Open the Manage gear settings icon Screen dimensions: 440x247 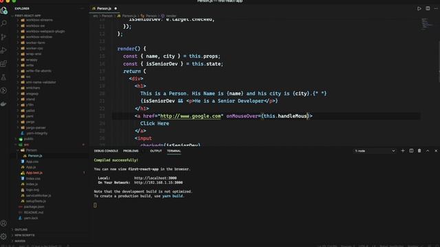point(4,236)
